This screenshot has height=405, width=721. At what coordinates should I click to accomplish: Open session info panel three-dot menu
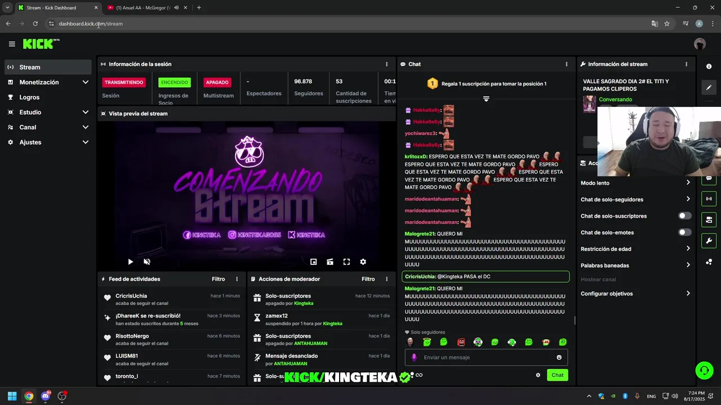click(x=386, y=64)
